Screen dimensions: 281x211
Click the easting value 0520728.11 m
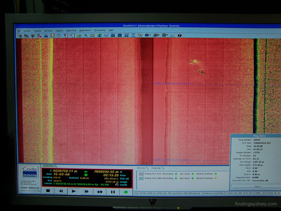click(x=65, y=171)
